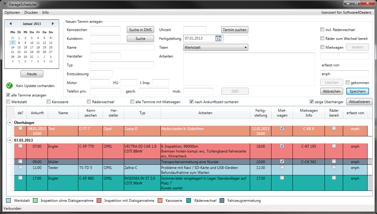Screen dimensions: 377x214
Task: Click the 'erfasst von' field with enph
Action: pyautogui.click(x=345, y=74)
